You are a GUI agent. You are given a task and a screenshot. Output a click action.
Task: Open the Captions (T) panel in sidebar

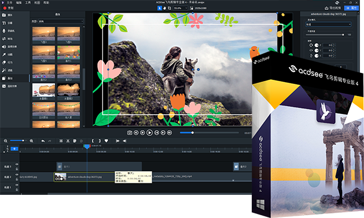click(x=4, y=23)
